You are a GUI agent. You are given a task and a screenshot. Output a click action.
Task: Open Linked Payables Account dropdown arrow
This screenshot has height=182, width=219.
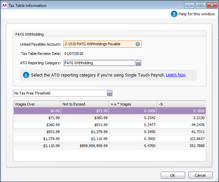click(x=138, y=44)
